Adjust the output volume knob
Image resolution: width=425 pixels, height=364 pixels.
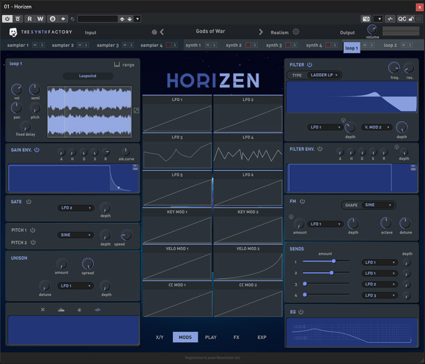point(372,30)
